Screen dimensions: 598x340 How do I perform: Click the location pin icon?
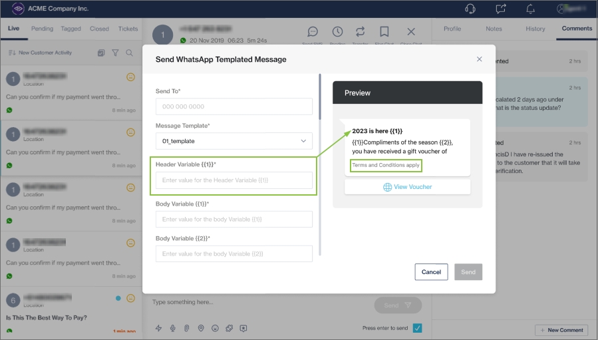201,328
